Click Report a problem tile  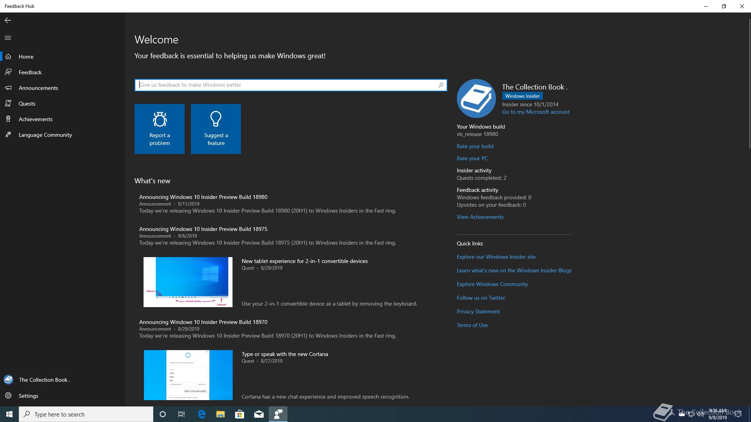[160, 129]
